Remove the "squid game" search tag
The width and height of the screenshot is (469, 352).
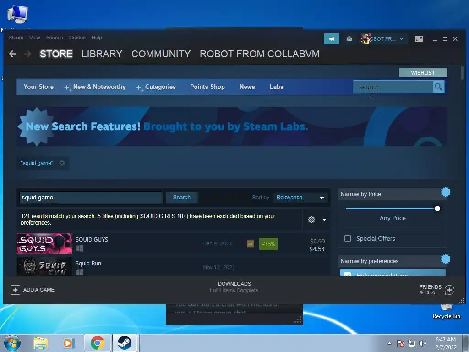pos(62,163)
